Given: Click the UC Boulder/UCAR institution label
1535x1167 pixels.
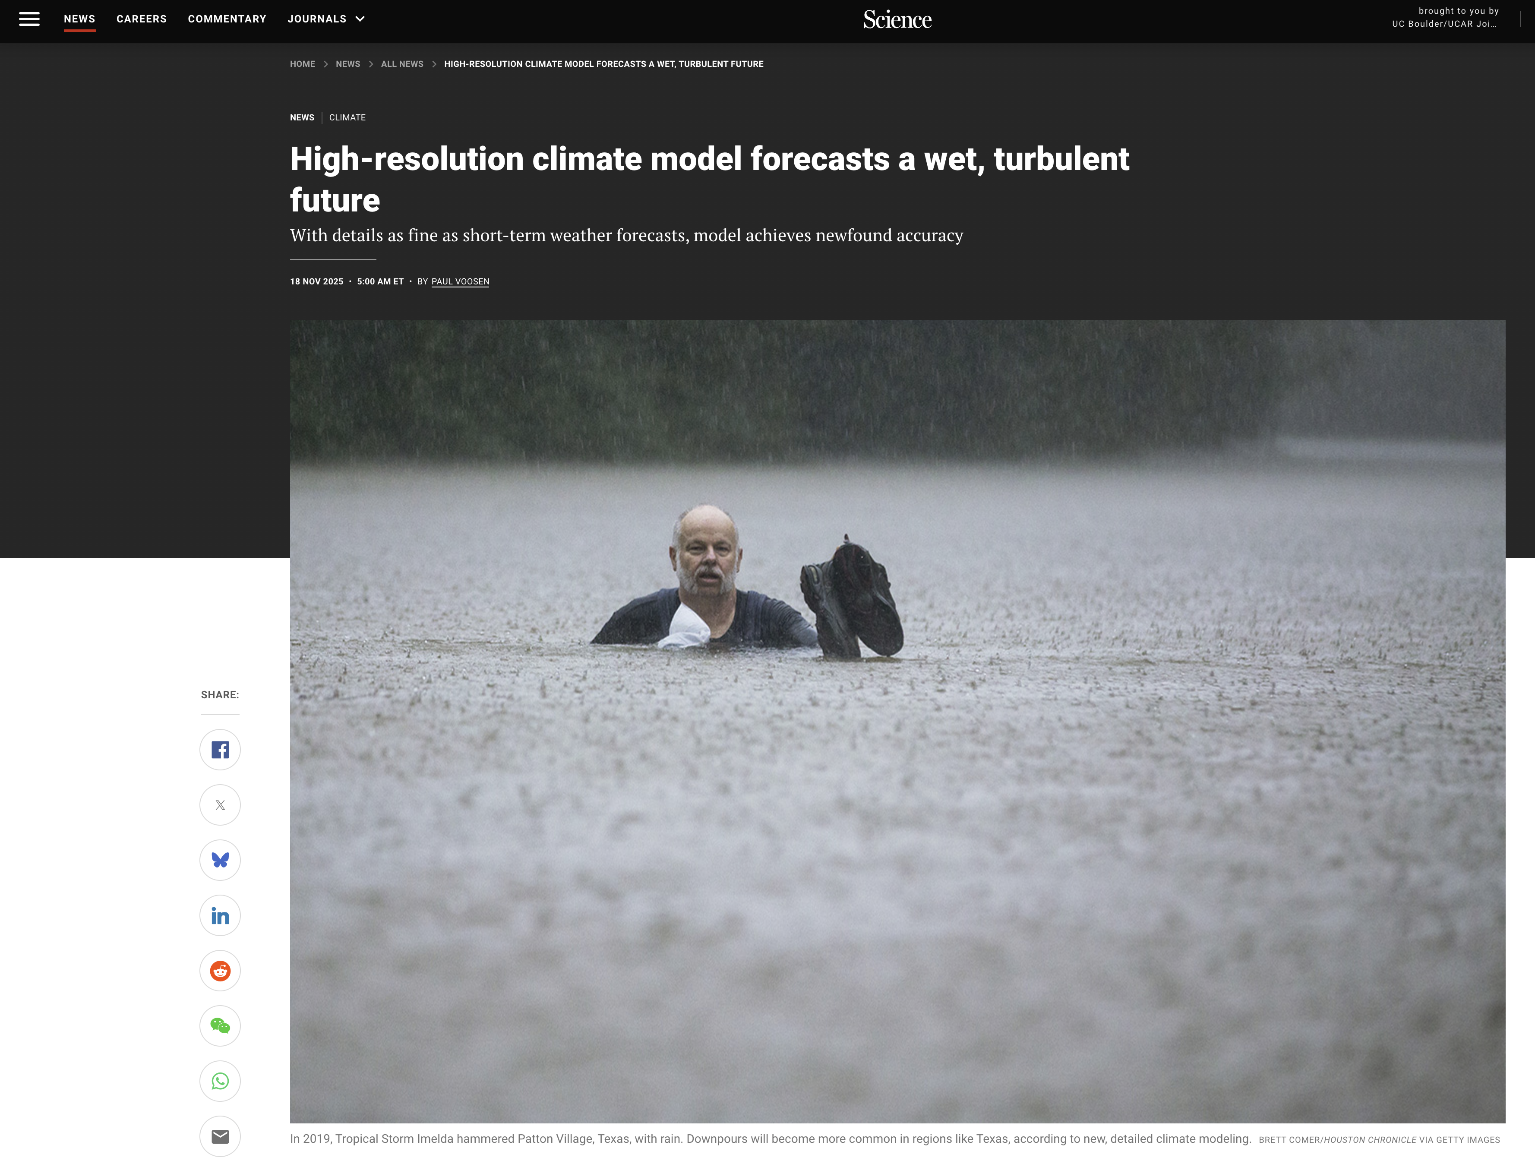Looking at the screenshot, I should (1444, 24).
